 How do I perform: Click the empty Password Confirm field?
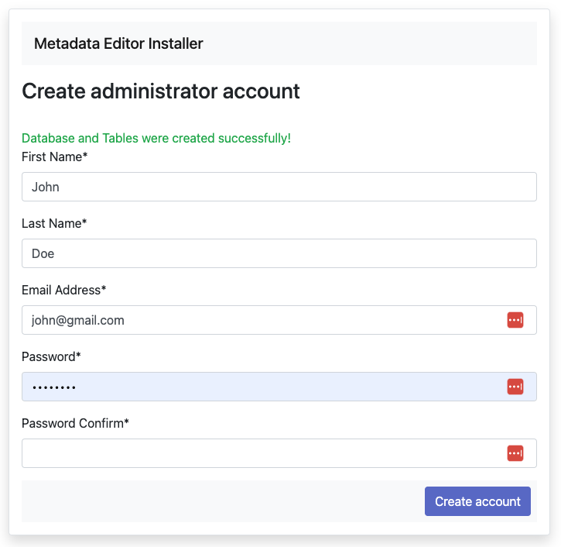pos(263,453)
